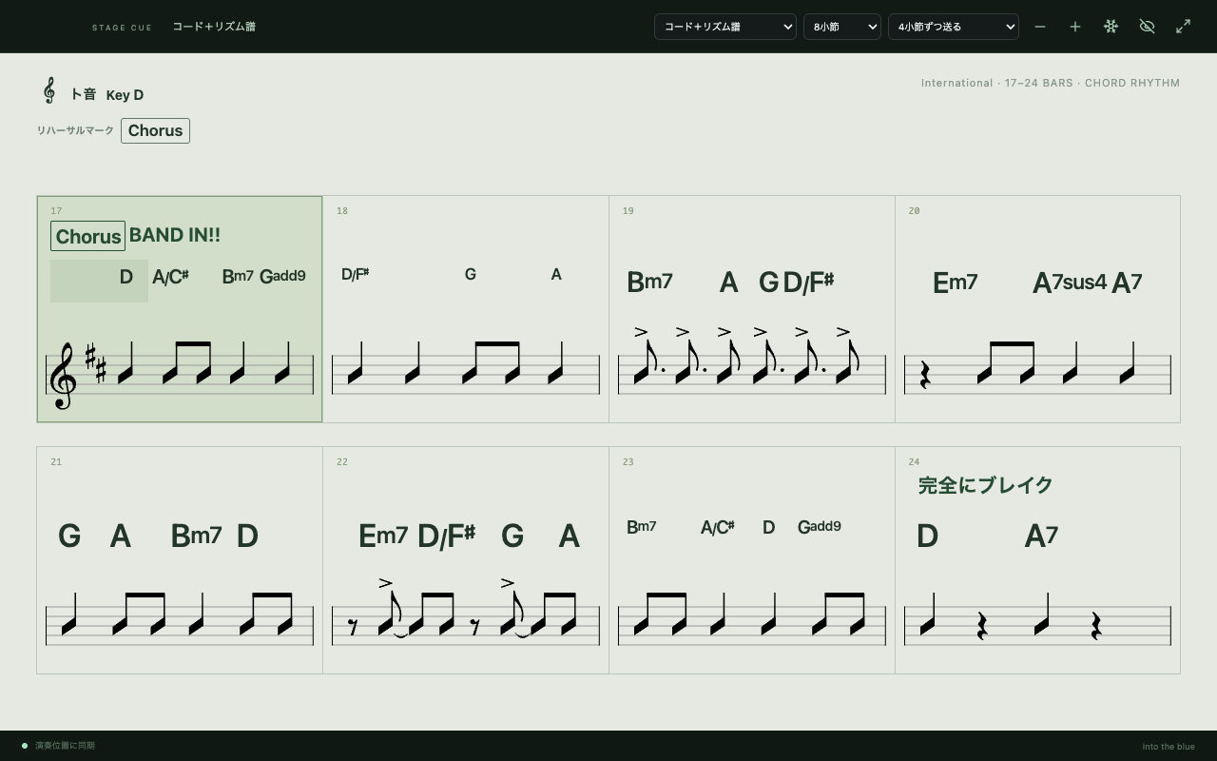Image resolution: width=1217 pixels, height=761 pixels.
Task: Click the Em7 chord in bar 20
Action: [955, 283]
